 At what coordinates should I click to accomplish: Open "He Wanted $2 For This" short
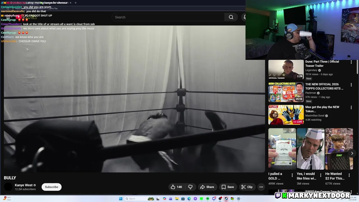point(339,149)
